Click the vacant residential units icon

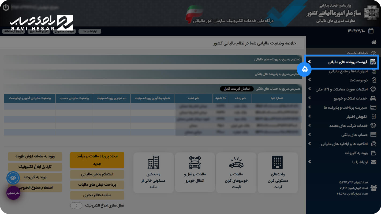[x=153, y=162]
